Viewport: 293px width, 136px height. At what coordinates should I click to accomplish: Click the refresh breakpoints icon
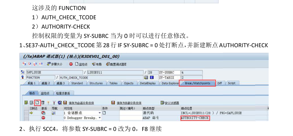60,103
